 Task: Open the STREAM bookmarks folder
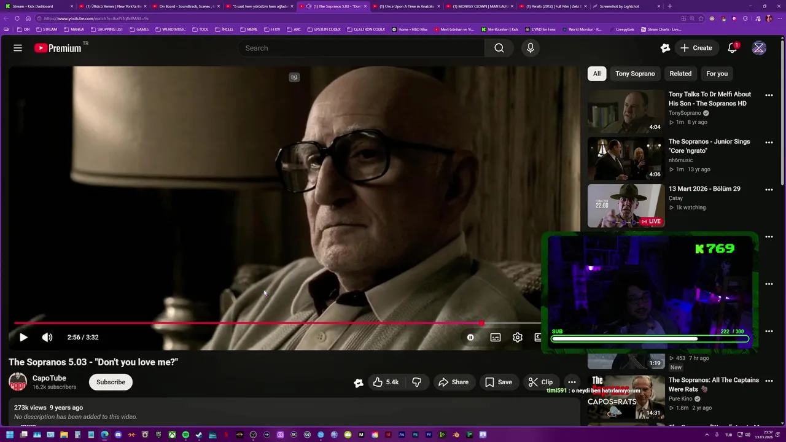47,29
